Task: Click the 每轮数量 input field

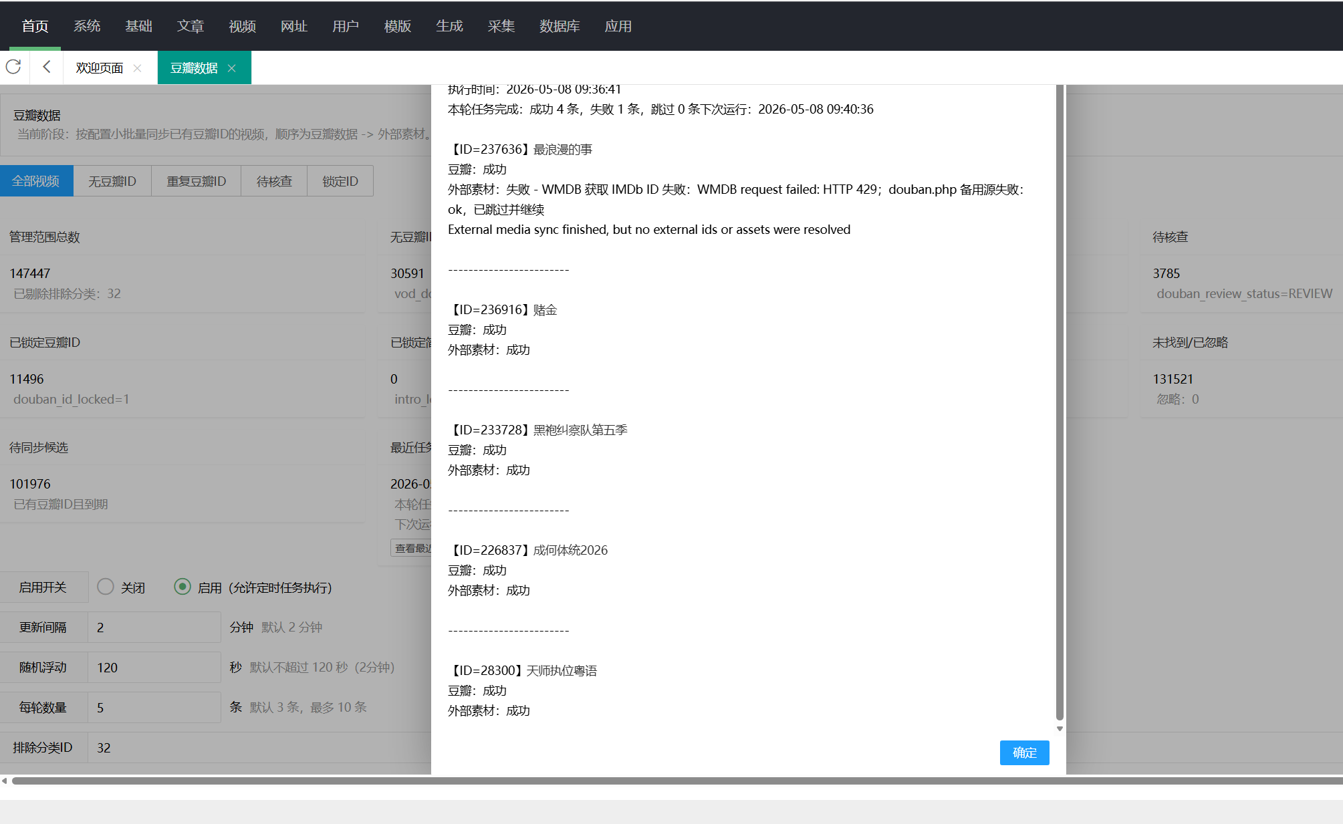Action: 154,707
